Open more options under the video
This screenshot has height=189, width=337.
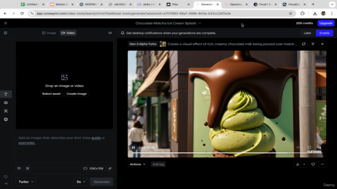(x=322, y=164)
